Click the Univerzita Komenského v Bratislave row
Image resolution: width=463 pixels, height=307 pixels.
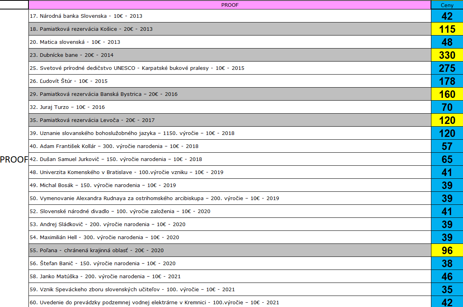point(158,172)
